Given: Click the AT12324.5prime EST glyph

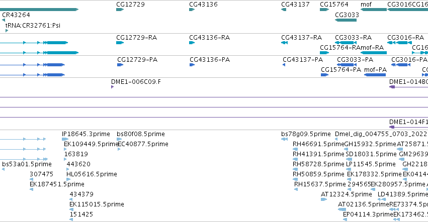Looking at the screenshot, I should coord(324,199).
